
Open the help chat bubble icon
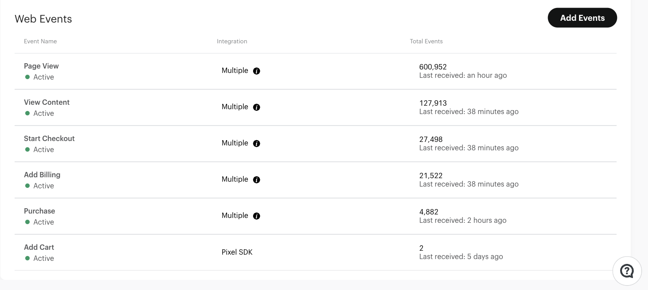(x=627, y=271)
